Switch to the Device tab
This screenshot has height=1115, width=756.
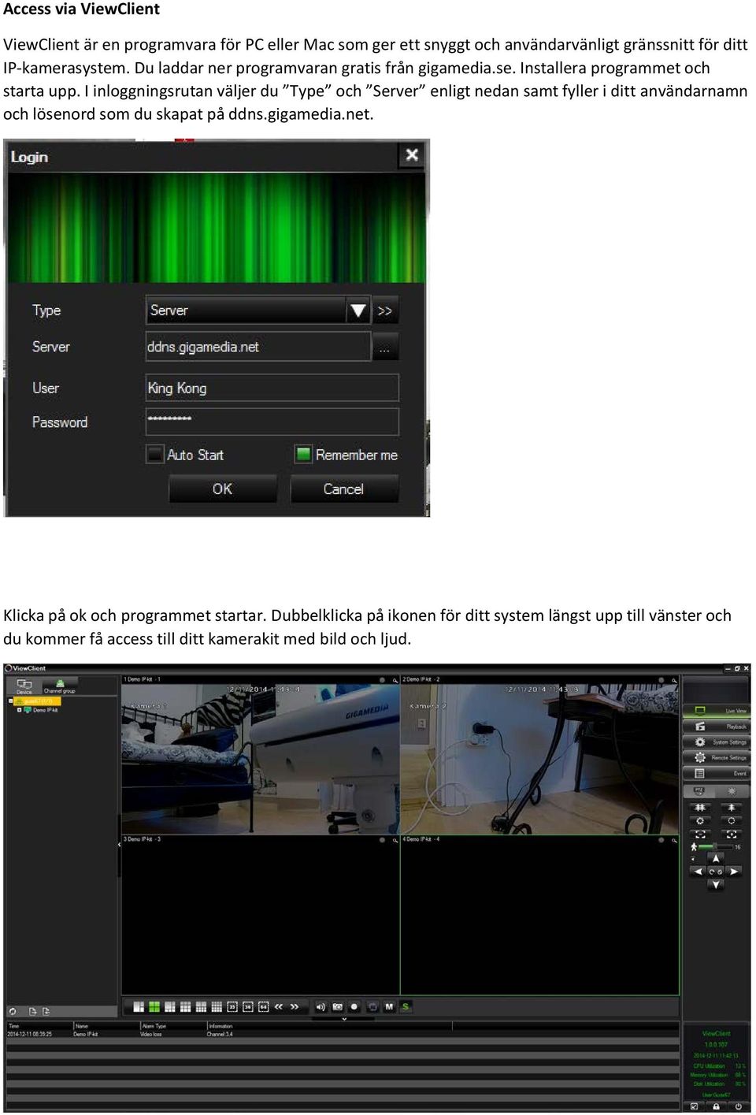coord(24,687)
